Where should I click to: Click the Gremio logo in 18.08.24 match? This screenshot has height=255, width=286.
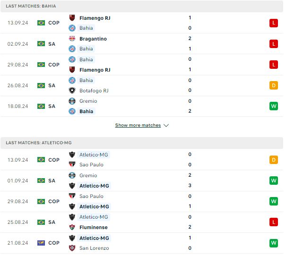[x=72, y=101]
